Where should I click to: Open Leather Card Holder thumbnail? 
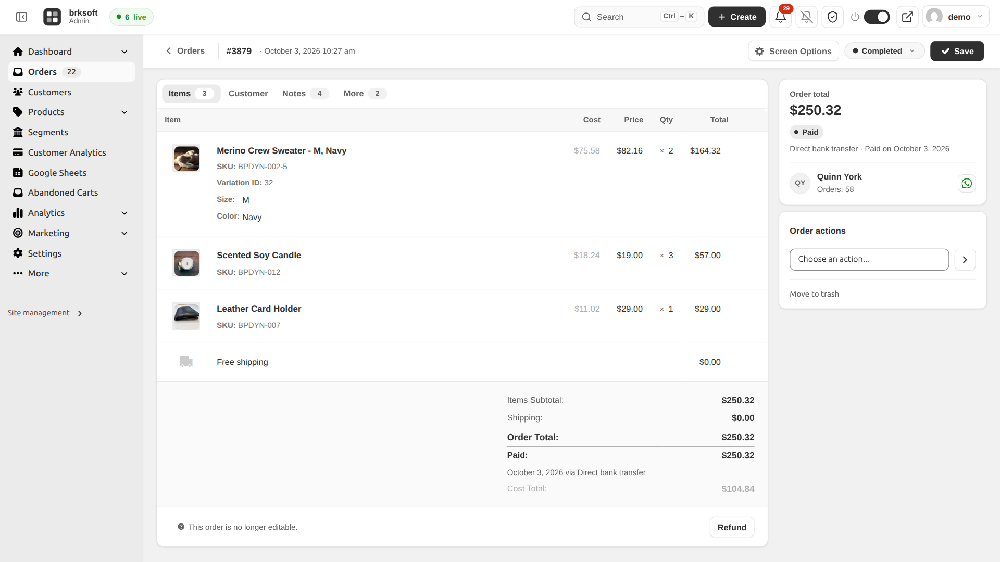point(186,316)
